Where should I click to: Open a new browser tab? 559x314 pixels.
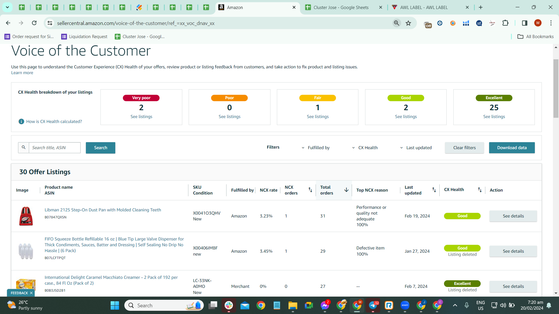[x=481, y=7]
